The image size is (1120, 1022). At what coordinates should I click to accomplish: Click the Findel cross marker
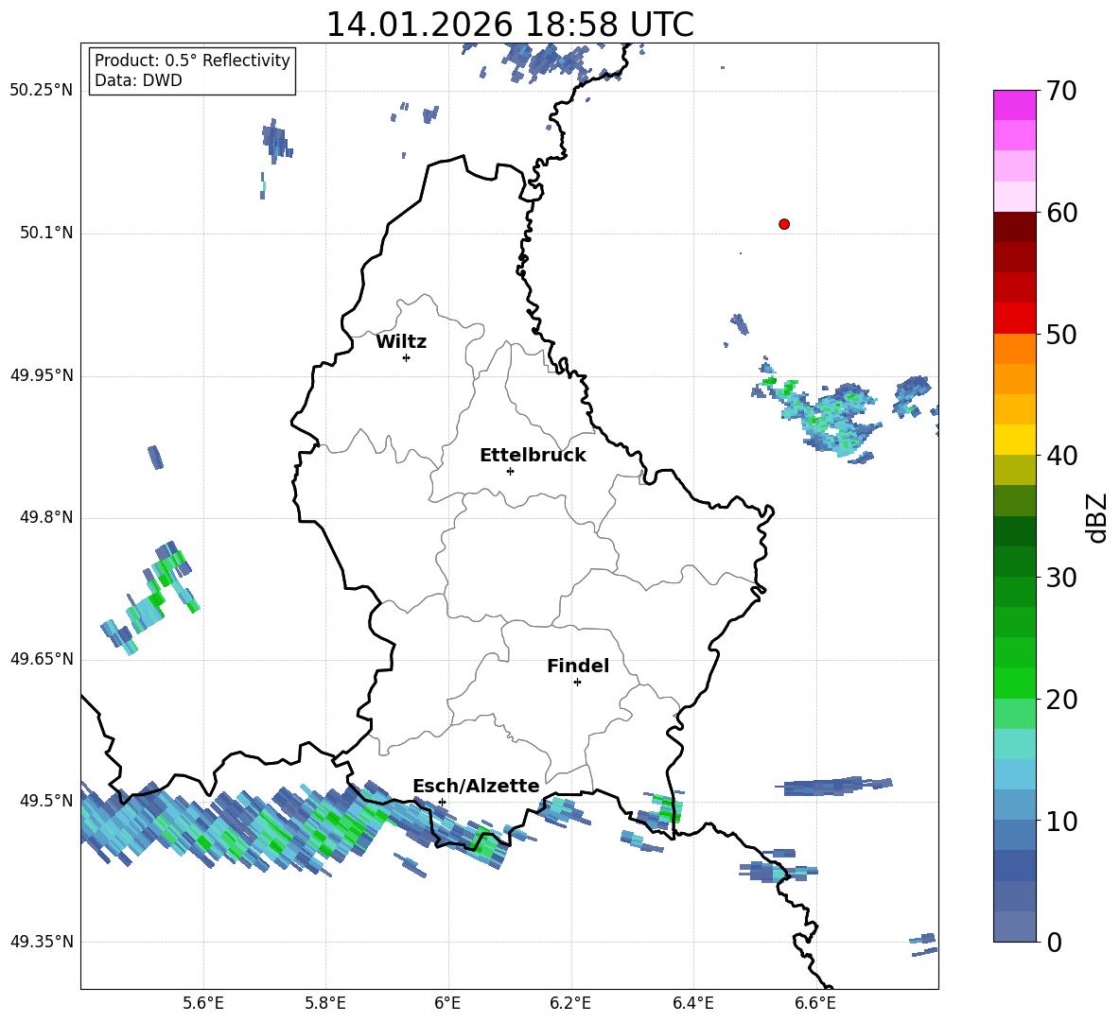(x=577, y=683)
